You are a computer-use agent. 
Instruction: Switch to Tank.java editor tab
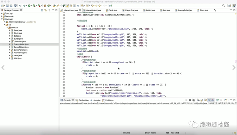coord(113,10)
